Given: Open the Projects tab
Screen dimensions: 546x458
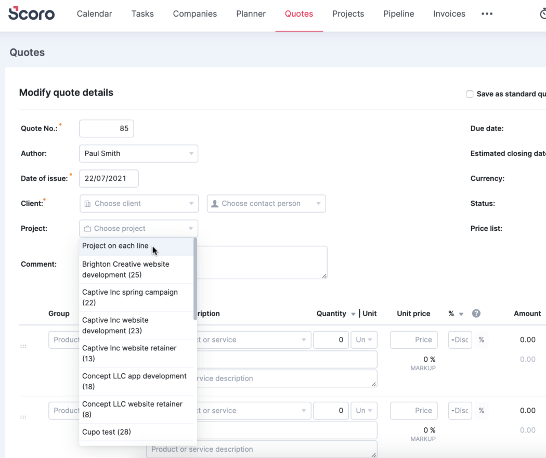Looking at the screenshot, I should (x=348, y=14).
